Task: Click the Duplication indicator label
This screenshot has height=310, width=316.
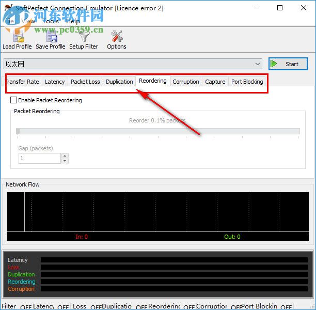Action: click(x=21, y=274)
